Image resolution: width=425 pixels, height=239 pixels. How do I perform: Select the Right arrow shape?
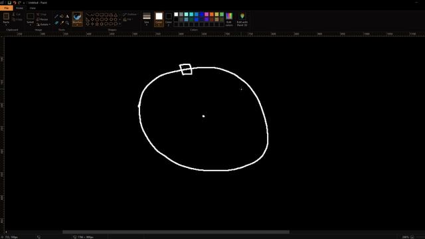click(106, 19)
